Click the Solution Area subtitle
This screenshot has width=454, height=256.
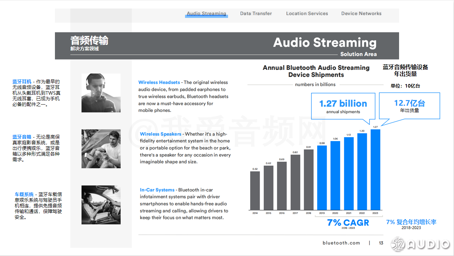point(358,54)
